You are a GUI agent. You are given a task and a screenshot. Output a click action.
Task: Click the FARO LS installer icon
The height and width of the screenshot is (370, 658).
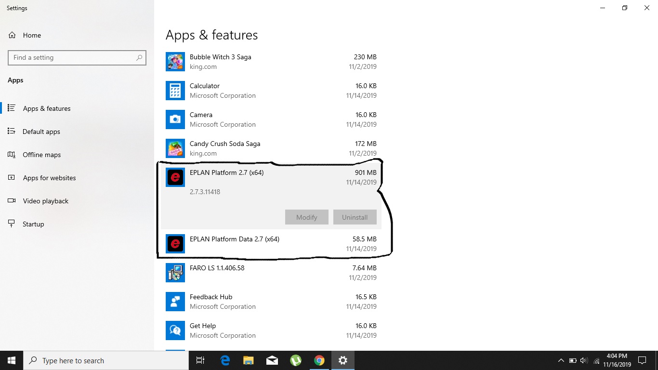point(175,273)
